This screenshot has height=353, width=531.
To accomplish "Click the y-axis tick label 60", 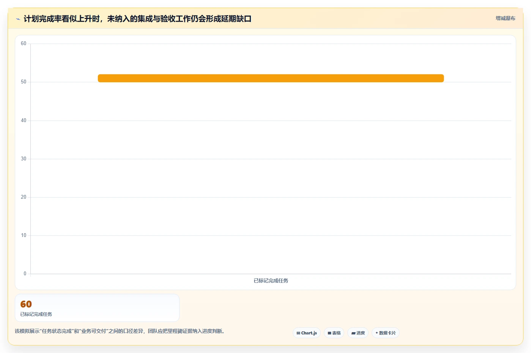I will tap(24, 44).
